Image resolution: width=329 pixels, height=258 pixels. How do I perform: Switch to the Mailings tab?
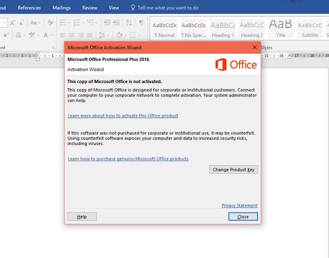pyautogui.click(x=61, y=8)
